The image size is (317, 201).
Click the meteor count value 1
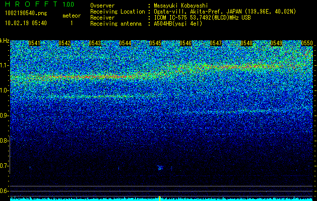pos(72,23)
